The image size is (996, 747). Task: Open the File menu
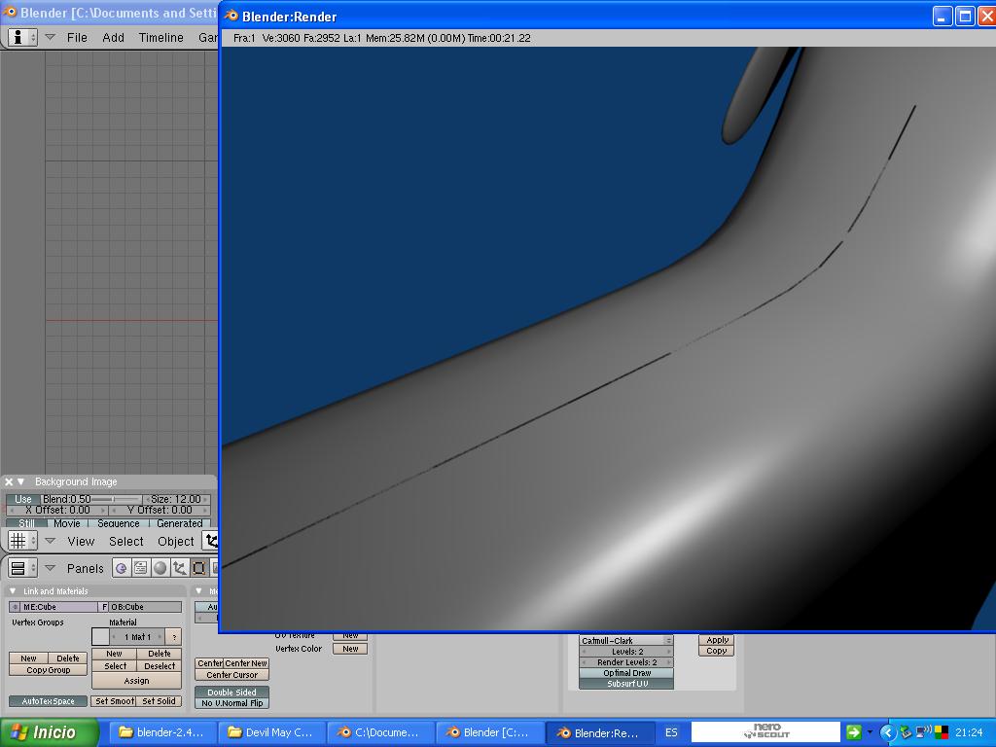(77, 37)
